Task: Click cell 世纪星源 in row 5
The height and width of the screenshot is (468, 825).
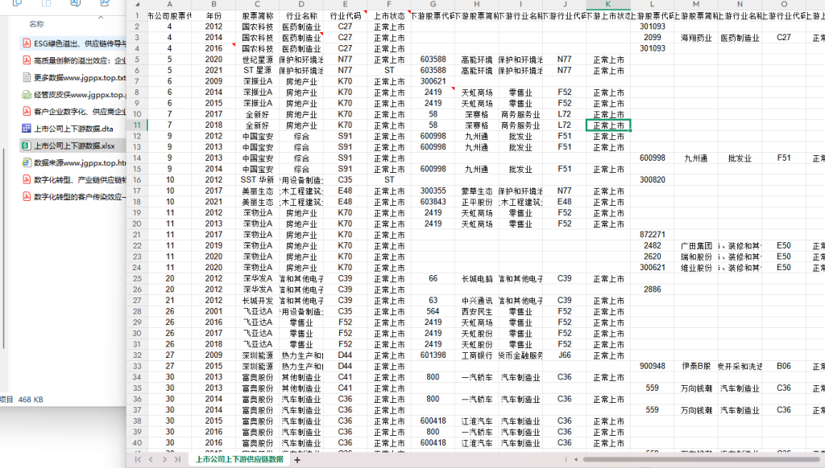Action: coord(257,60)
